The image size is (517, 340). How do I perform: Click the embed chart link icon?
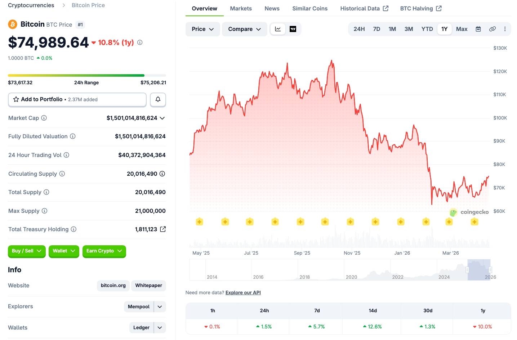(492, 29)
